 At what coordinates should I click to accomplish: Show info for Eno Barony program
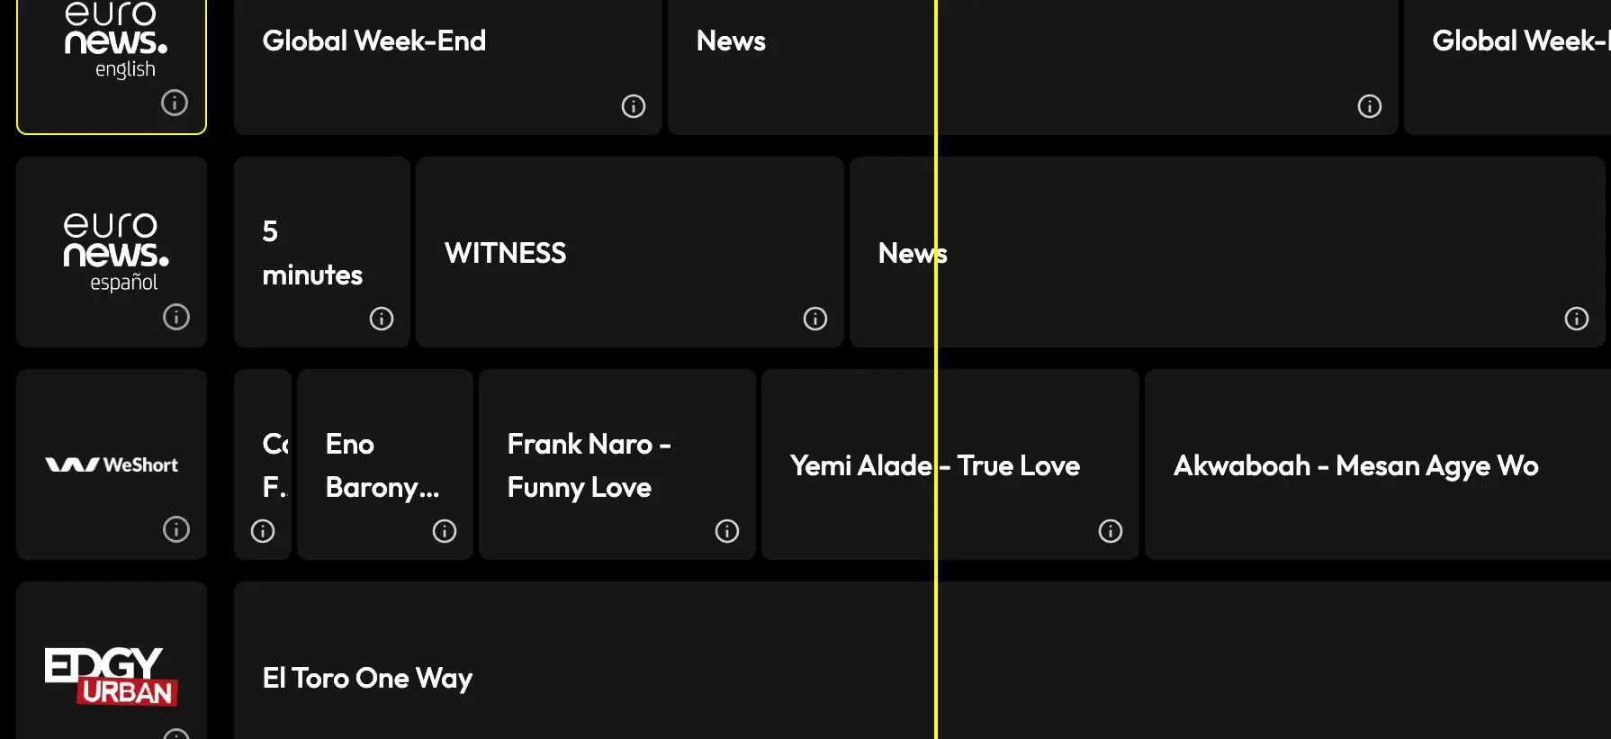[x=445, y=531]
